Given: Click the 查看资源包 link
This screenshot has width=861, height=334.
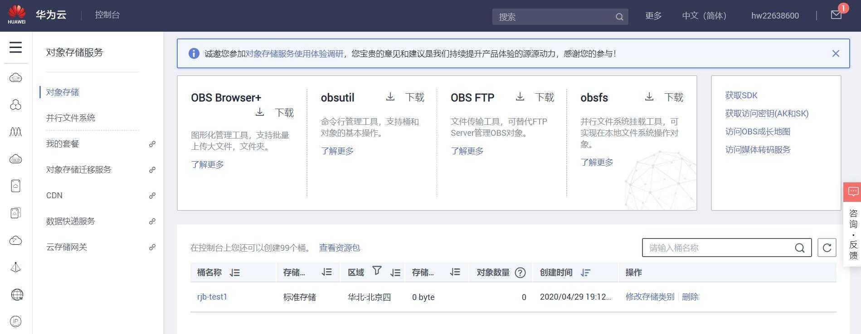Looking at the screenshot, I should 340,248.
